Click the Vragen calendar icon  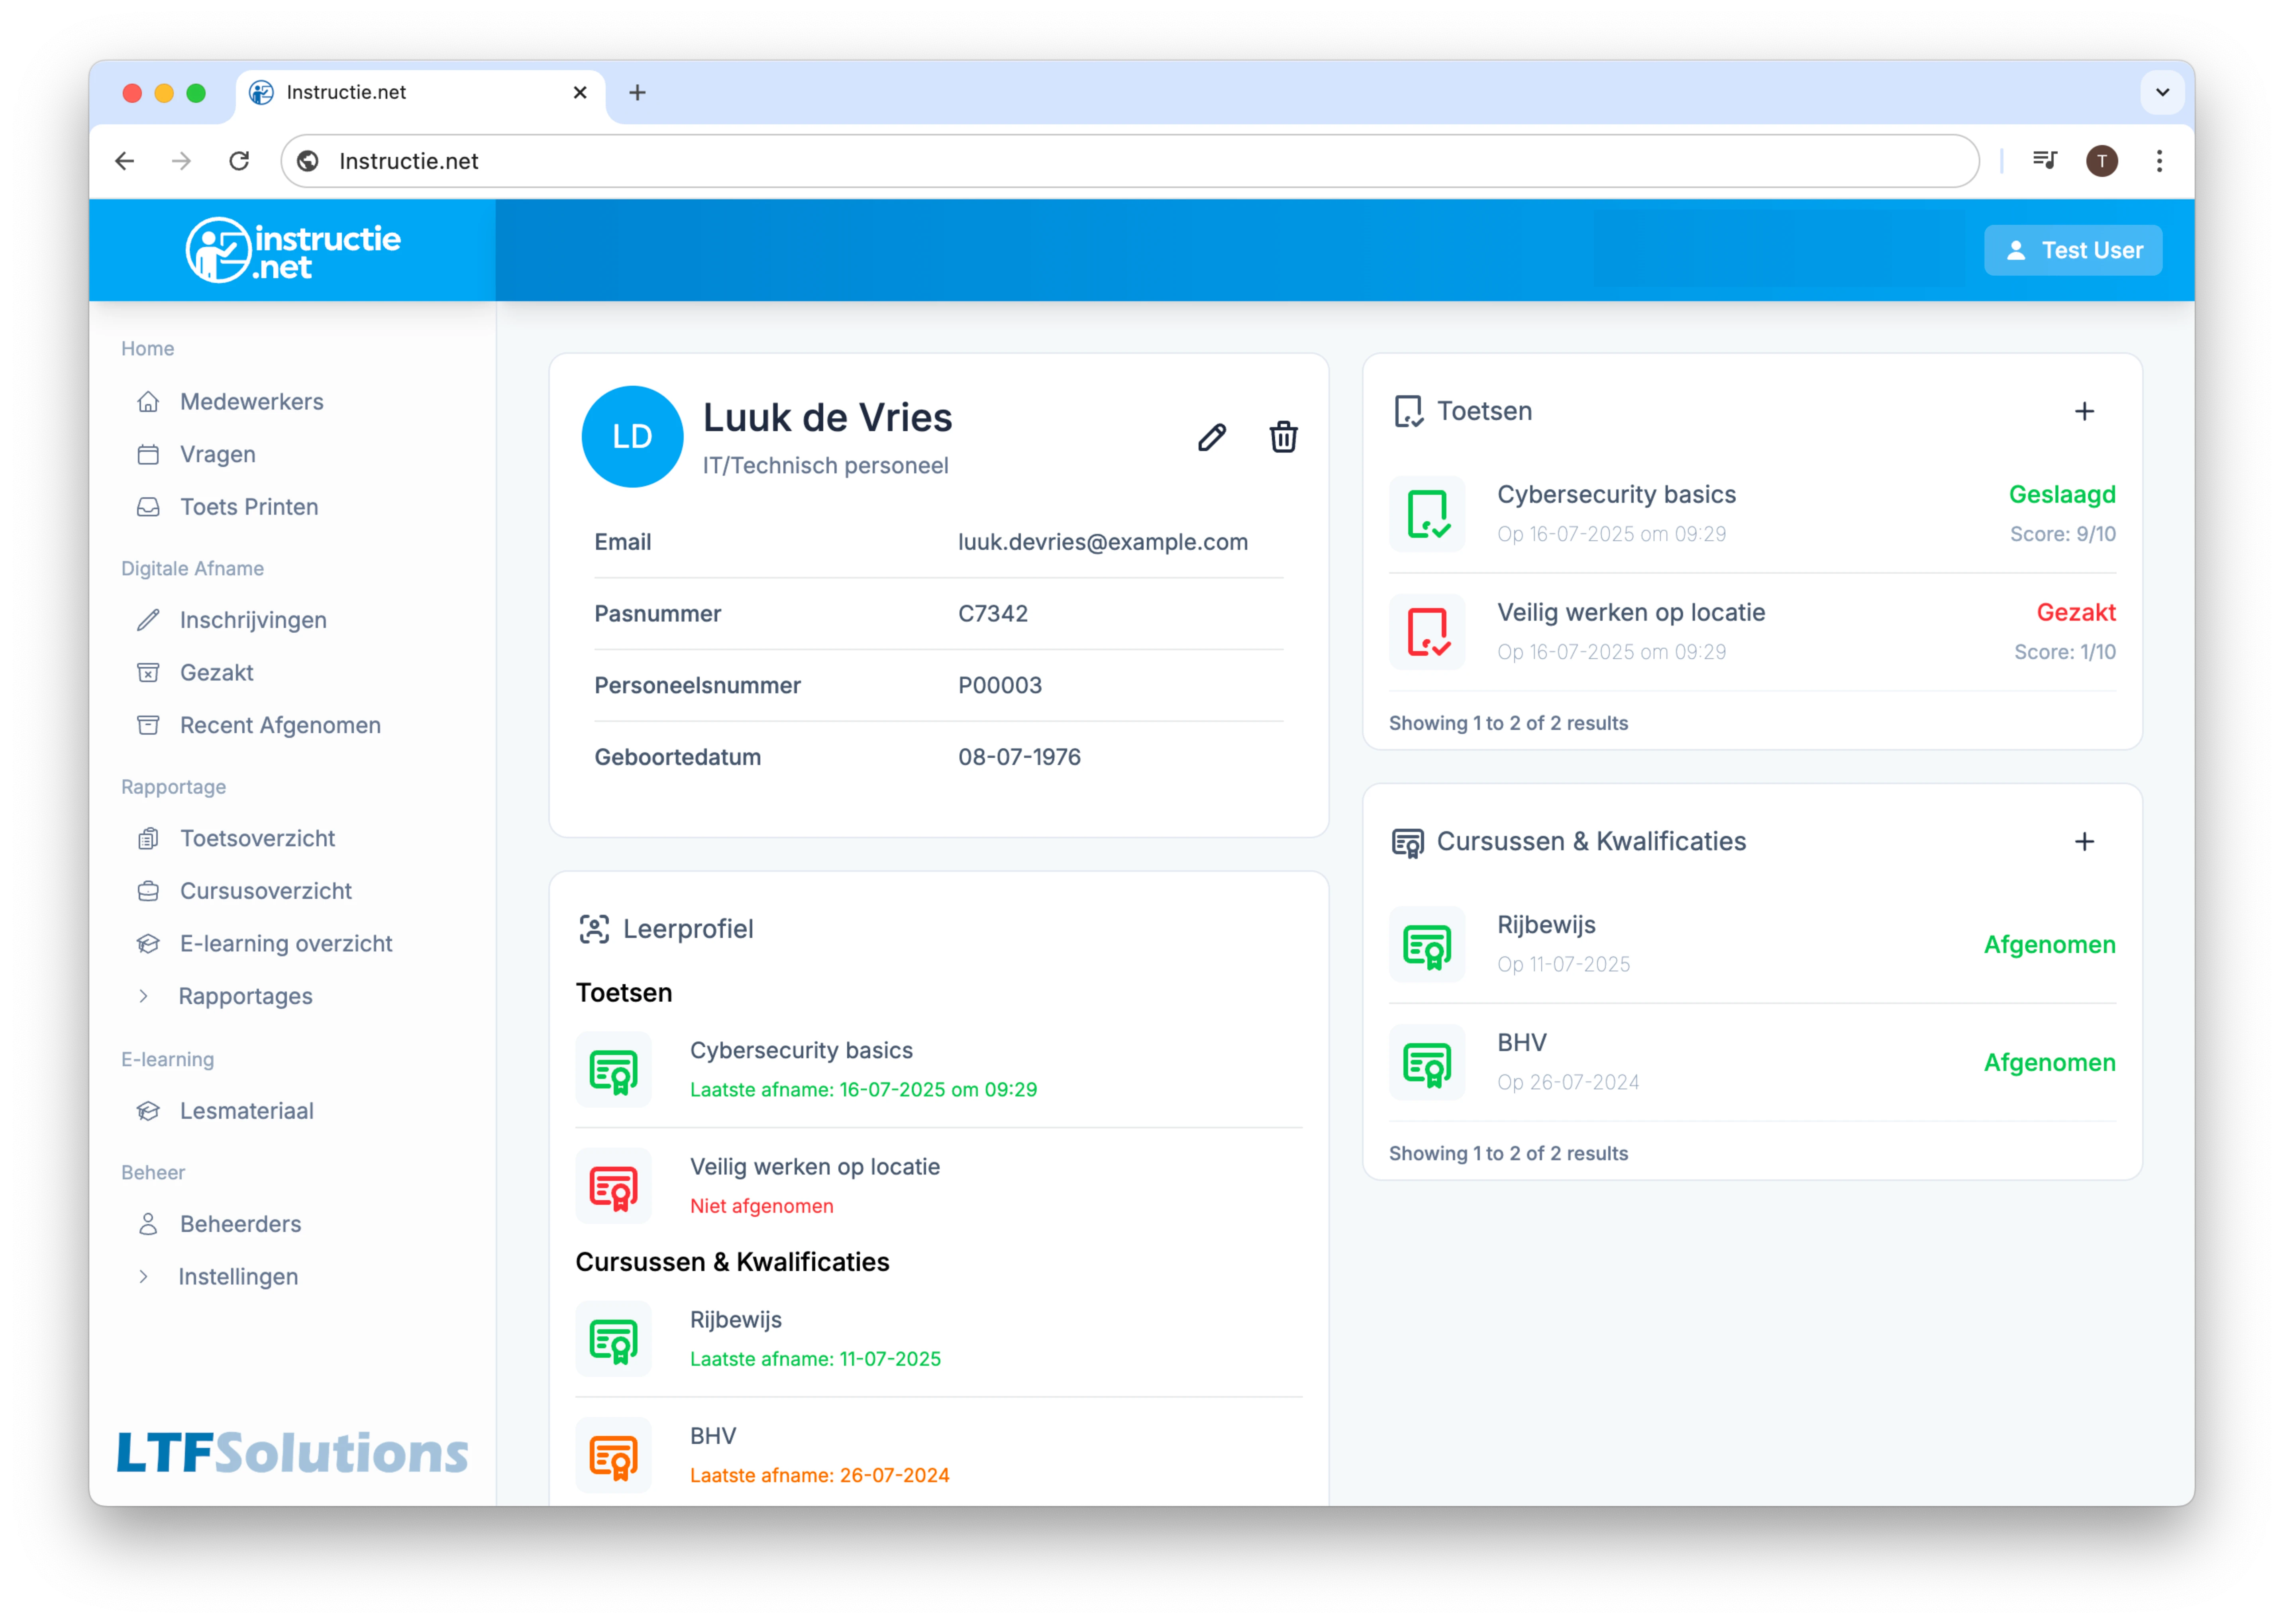(x=148, y=454)
